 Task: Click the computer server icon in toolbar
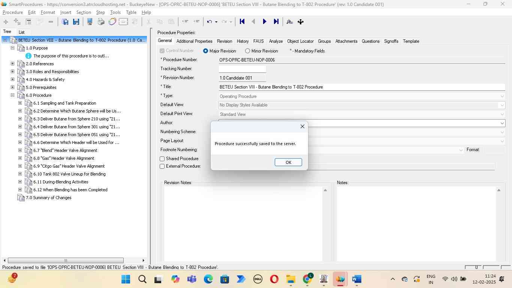(90, 22)
